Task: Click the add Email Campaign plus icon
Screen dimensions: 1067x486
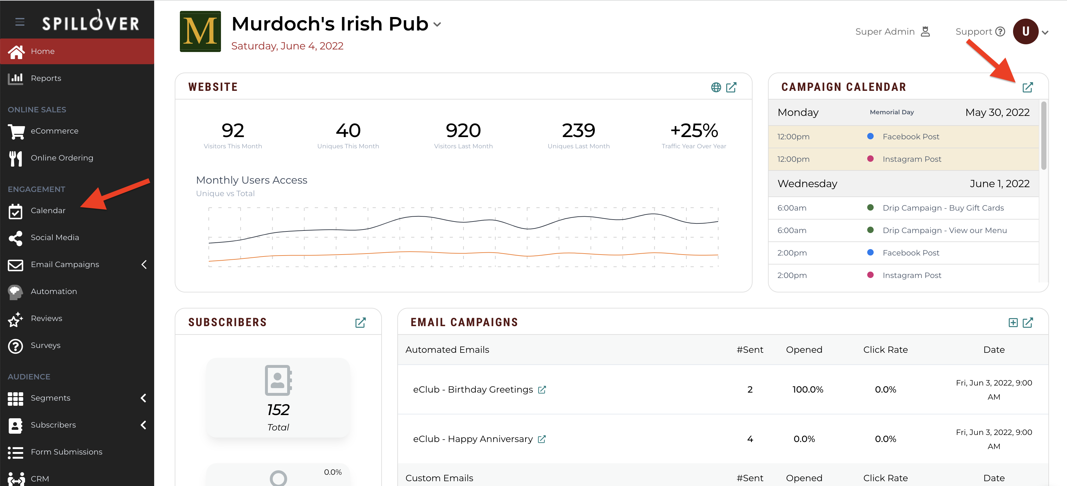Action: coord(1013,323)
